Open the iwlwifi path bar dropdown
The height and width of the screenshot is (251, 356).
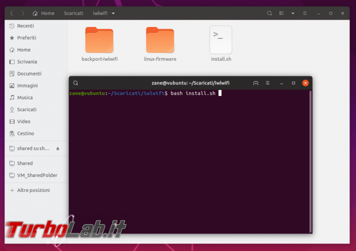click(x=113, y=13)
